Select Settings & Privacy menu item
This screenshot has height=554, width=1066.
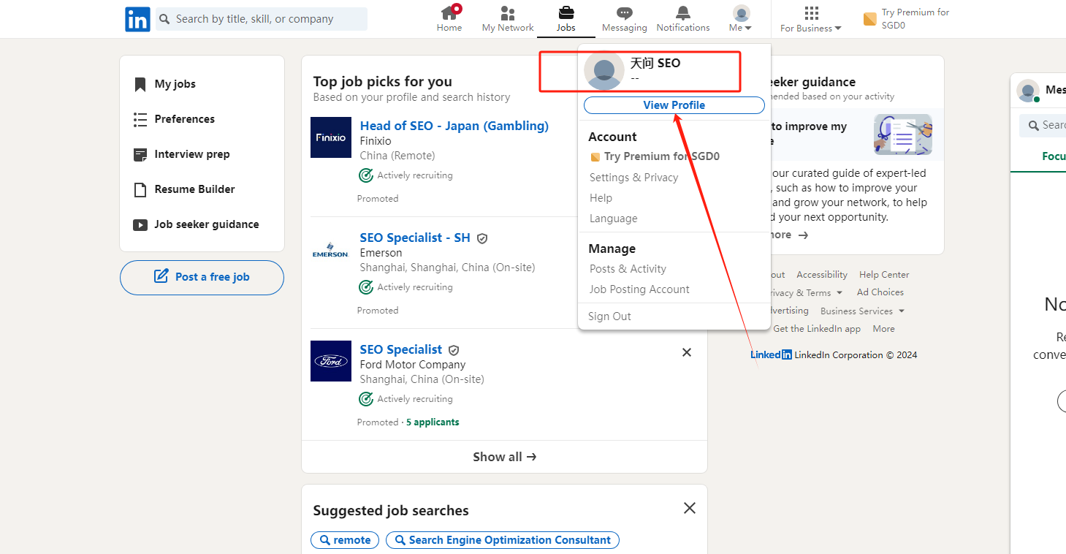click(633, 178)
